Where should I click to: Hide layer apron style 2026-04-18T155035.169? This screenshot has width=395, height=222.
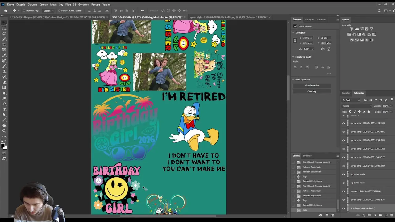[x=343, y=166]
